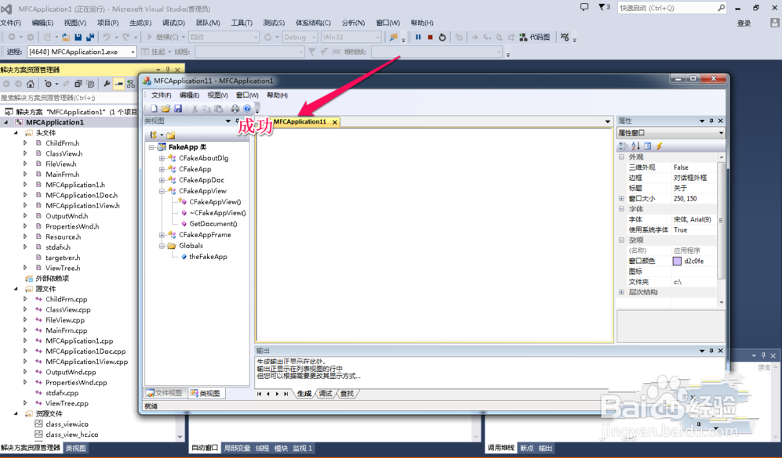
Task: Open the feedback speech bubble icon
Action: point(584,8)
